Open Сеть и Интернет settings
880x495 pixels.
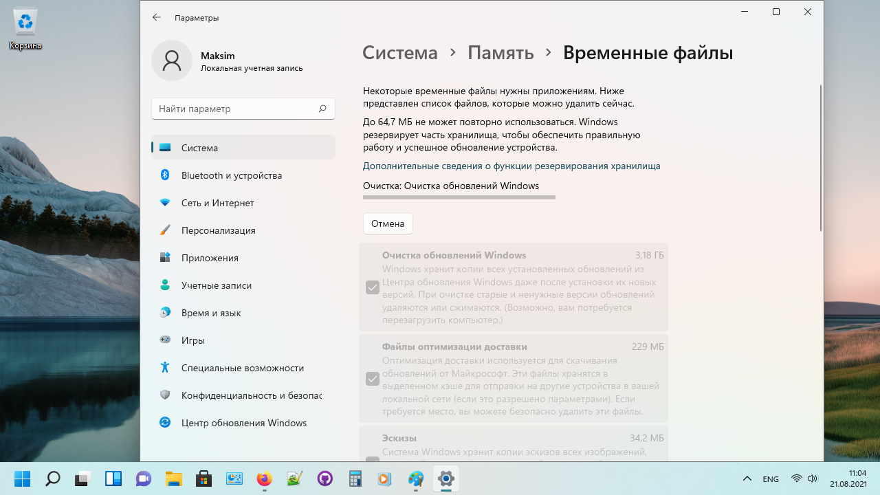243,203
